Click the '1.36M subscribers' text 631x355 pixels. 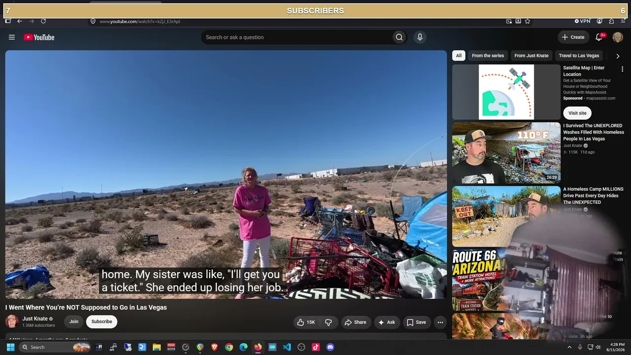38,325
